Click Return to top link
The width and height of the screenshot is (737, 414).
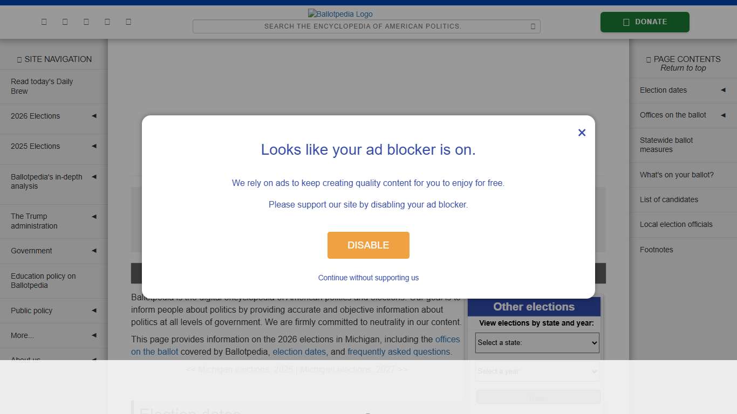683,68
